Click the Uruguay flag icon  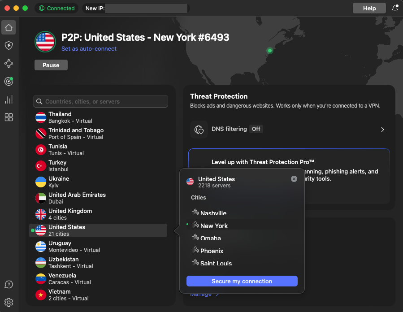41,247
